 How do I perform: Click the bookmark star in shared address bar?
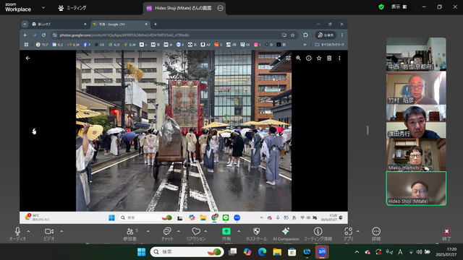pos(292,35)
